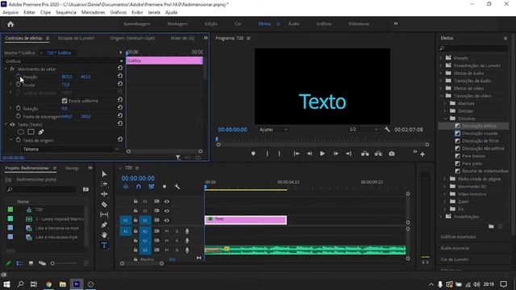Open the Sequência menu
516x290 pixels.
pos(66,13)
